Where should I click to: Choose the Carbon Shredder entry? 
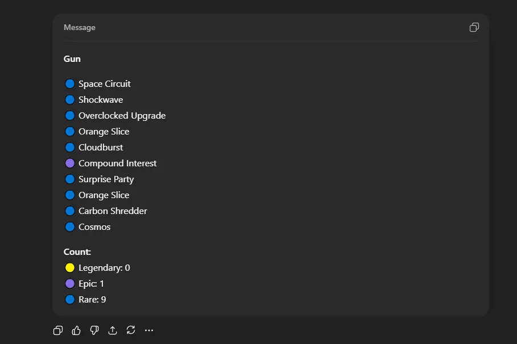point(113,211)
